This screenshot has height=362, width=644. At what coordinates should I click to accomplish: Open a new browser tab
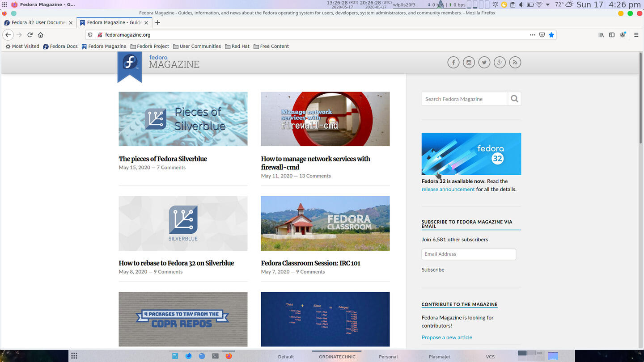pos(157,22)
